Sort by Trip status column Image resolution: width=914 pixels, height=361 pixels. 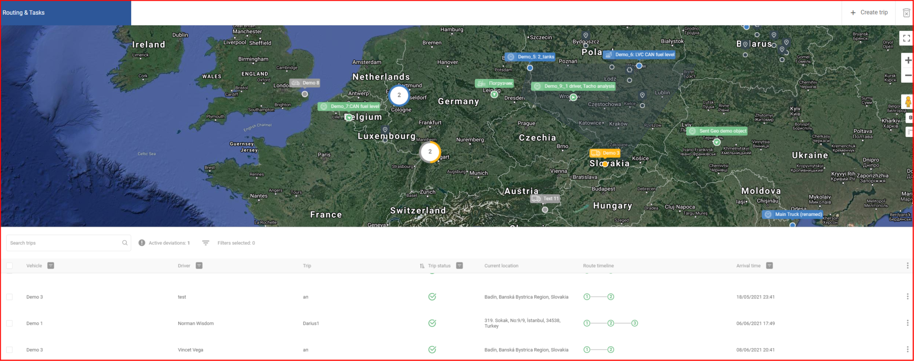422,266
